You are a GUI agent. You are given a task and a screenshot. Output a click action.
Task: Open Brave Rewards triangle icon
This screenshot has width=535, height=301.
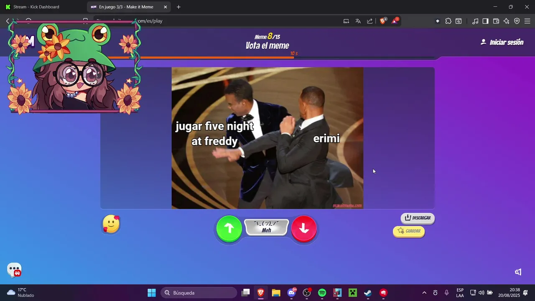[x=395, y=21]
